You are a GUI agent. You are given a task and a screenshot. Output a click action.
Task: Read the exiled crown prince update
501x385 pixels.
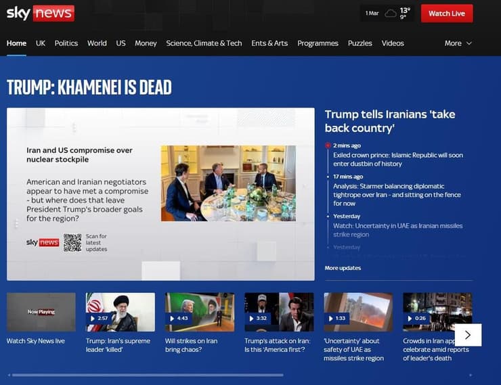(397, 159)
